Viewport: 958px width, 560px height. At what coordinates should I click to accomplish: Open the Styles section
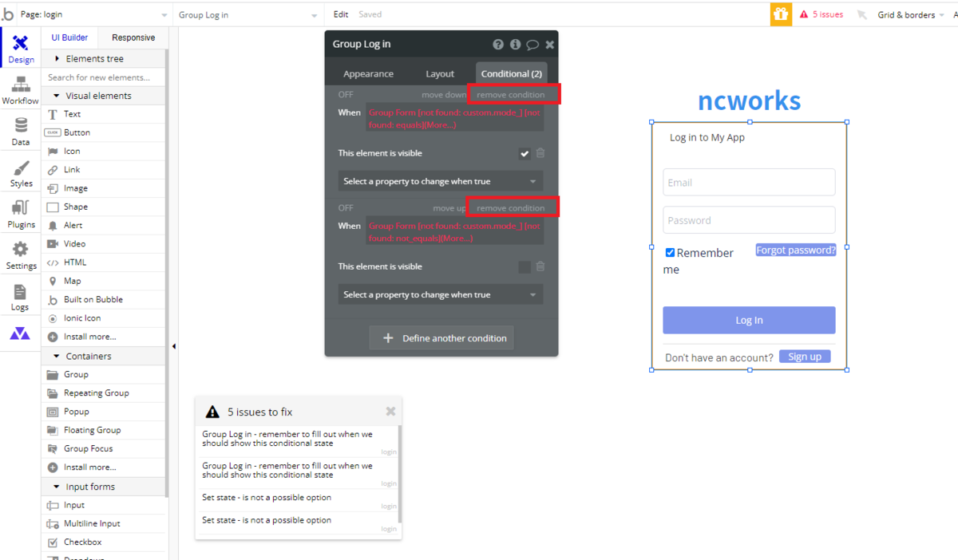pos(21,174)
